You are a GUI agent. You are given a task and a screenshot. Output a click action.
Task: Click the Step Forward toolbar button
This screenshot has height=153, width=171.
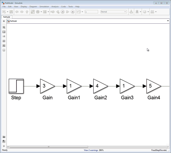pyautogui.click(x=68, y=12)
